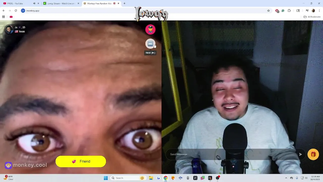Open the weather widget showing 60°F

[8, 178]
